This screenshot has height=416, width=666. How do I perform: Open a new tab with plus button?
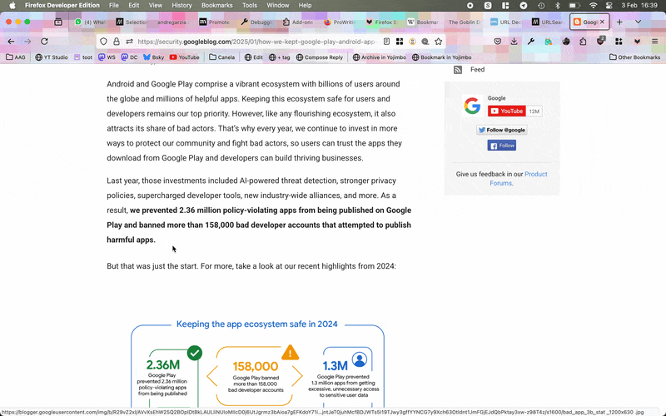(619, 22)
